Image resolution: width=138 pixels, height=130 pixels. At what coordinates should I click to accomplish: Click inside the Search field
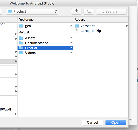pyautogui.click(x=111, y=11)
